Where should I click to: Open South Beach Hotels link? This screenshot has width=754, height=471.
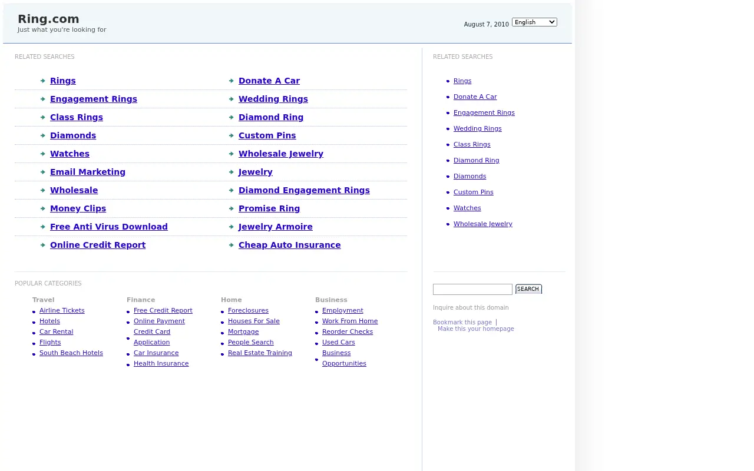coord(71,353)
